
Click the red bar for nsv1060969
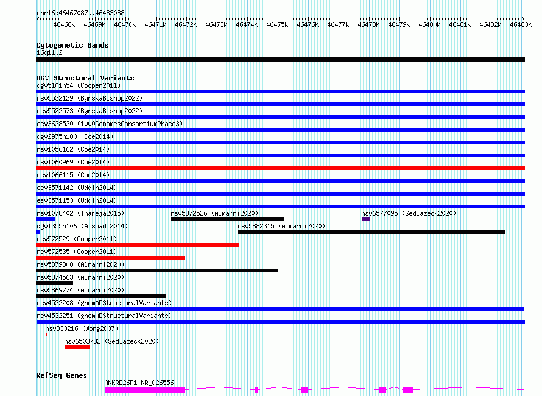pos(280,168)
